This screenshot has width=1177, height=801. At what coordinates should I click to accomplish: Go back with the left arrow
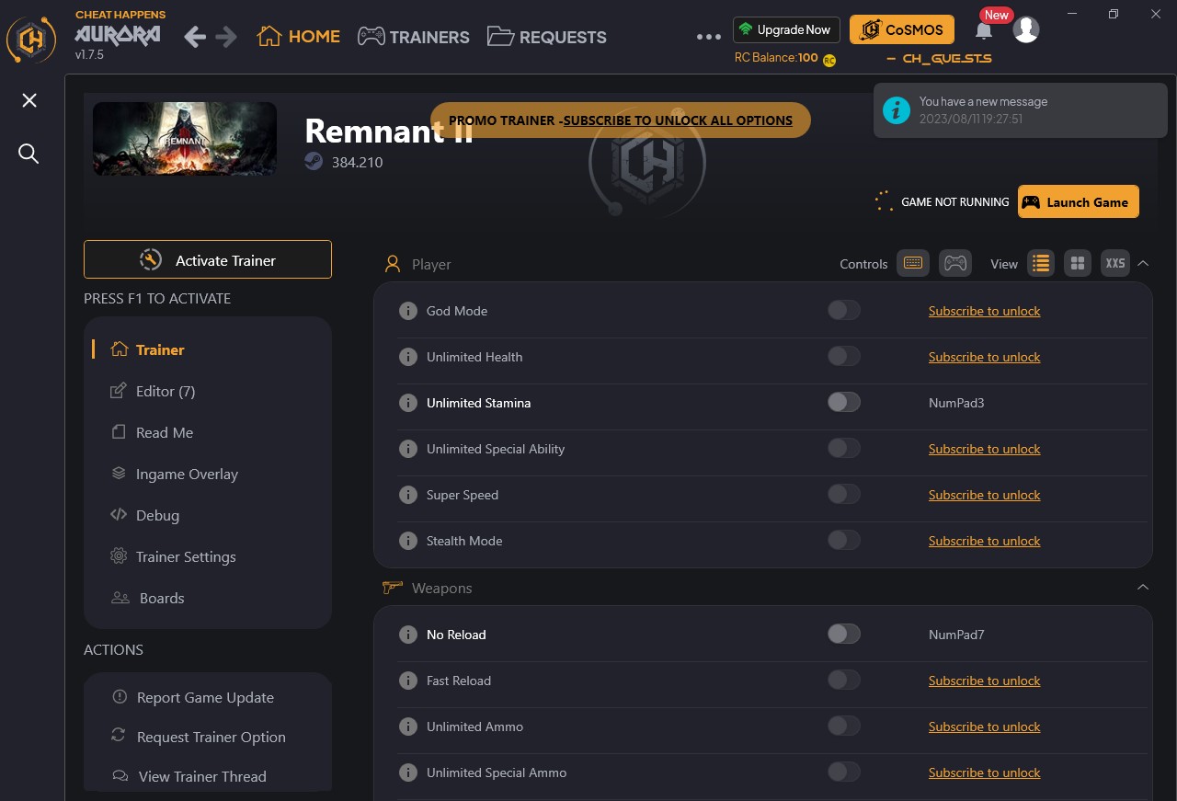(194, 37)
